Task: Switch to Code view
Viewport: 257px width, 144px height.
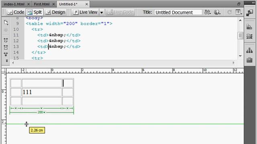Action: point(16,12)
